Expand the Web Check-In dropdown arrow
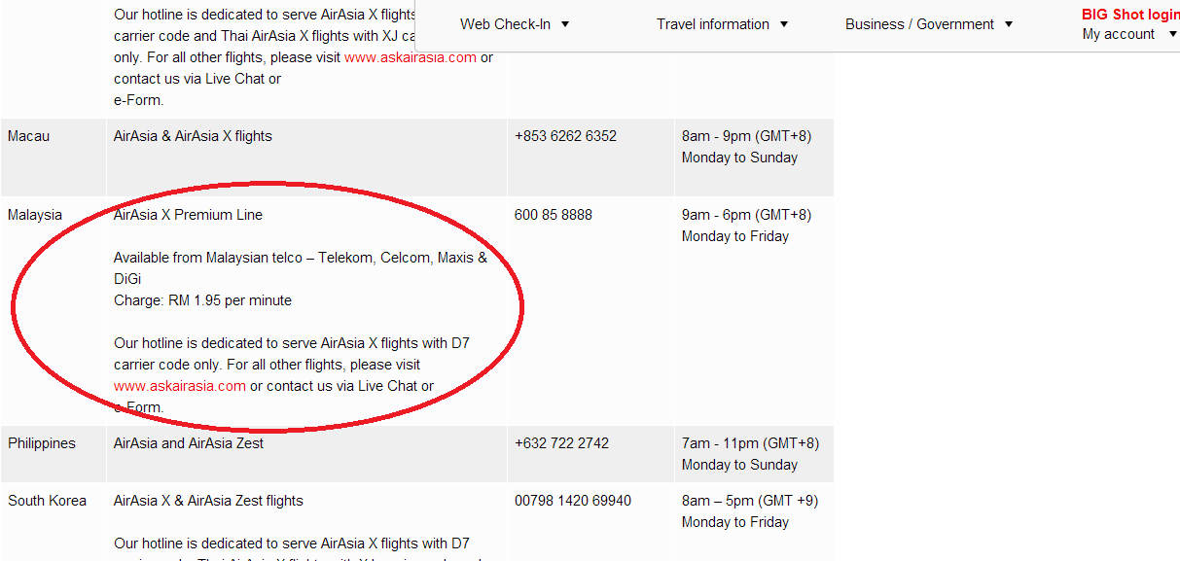 coord(565,24)
